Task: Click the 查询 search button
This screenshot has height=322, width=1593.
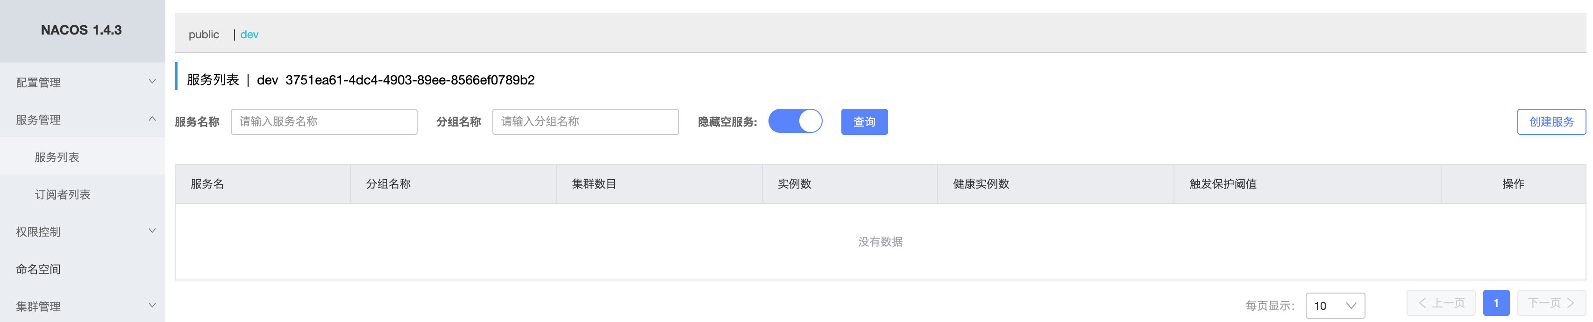Action: [x=864, y=122]
